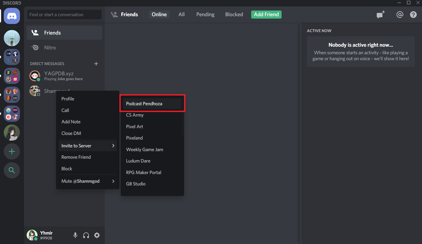422x244 pixels.
Task: Expand the Invite to Server submenu
Action: click(x=88, y=146)
